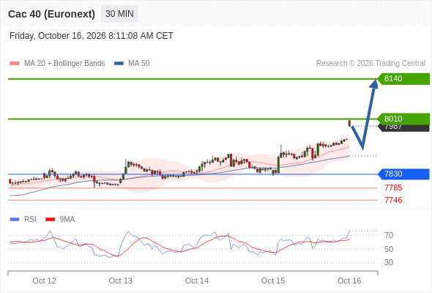Click the Friday, October 16, 2026 timestamp
432x293 pixels.
(x=92, y=36)
